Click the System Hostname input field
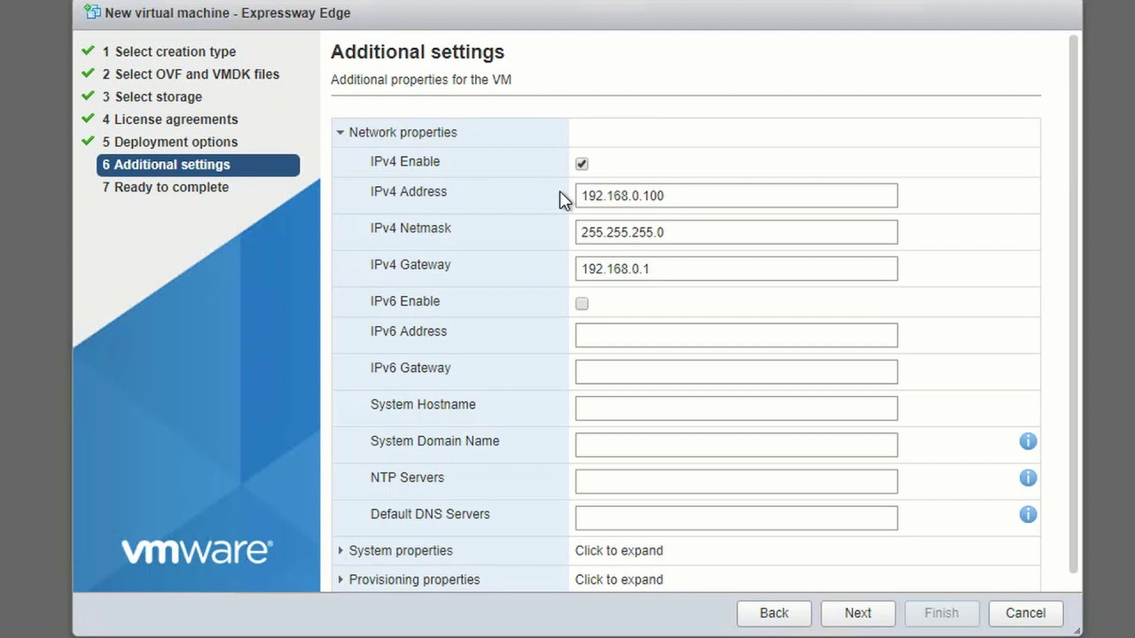The width and height of the screenshot is (1135, 638). pyautogui.click(x=736, y=408)
